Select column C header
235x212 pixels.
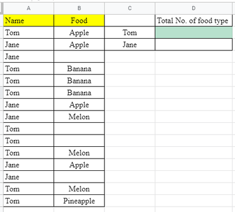130,8
